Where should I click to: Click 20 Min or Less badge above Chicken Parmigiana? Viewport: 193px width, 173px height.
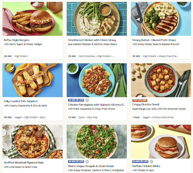pos(76,100)
